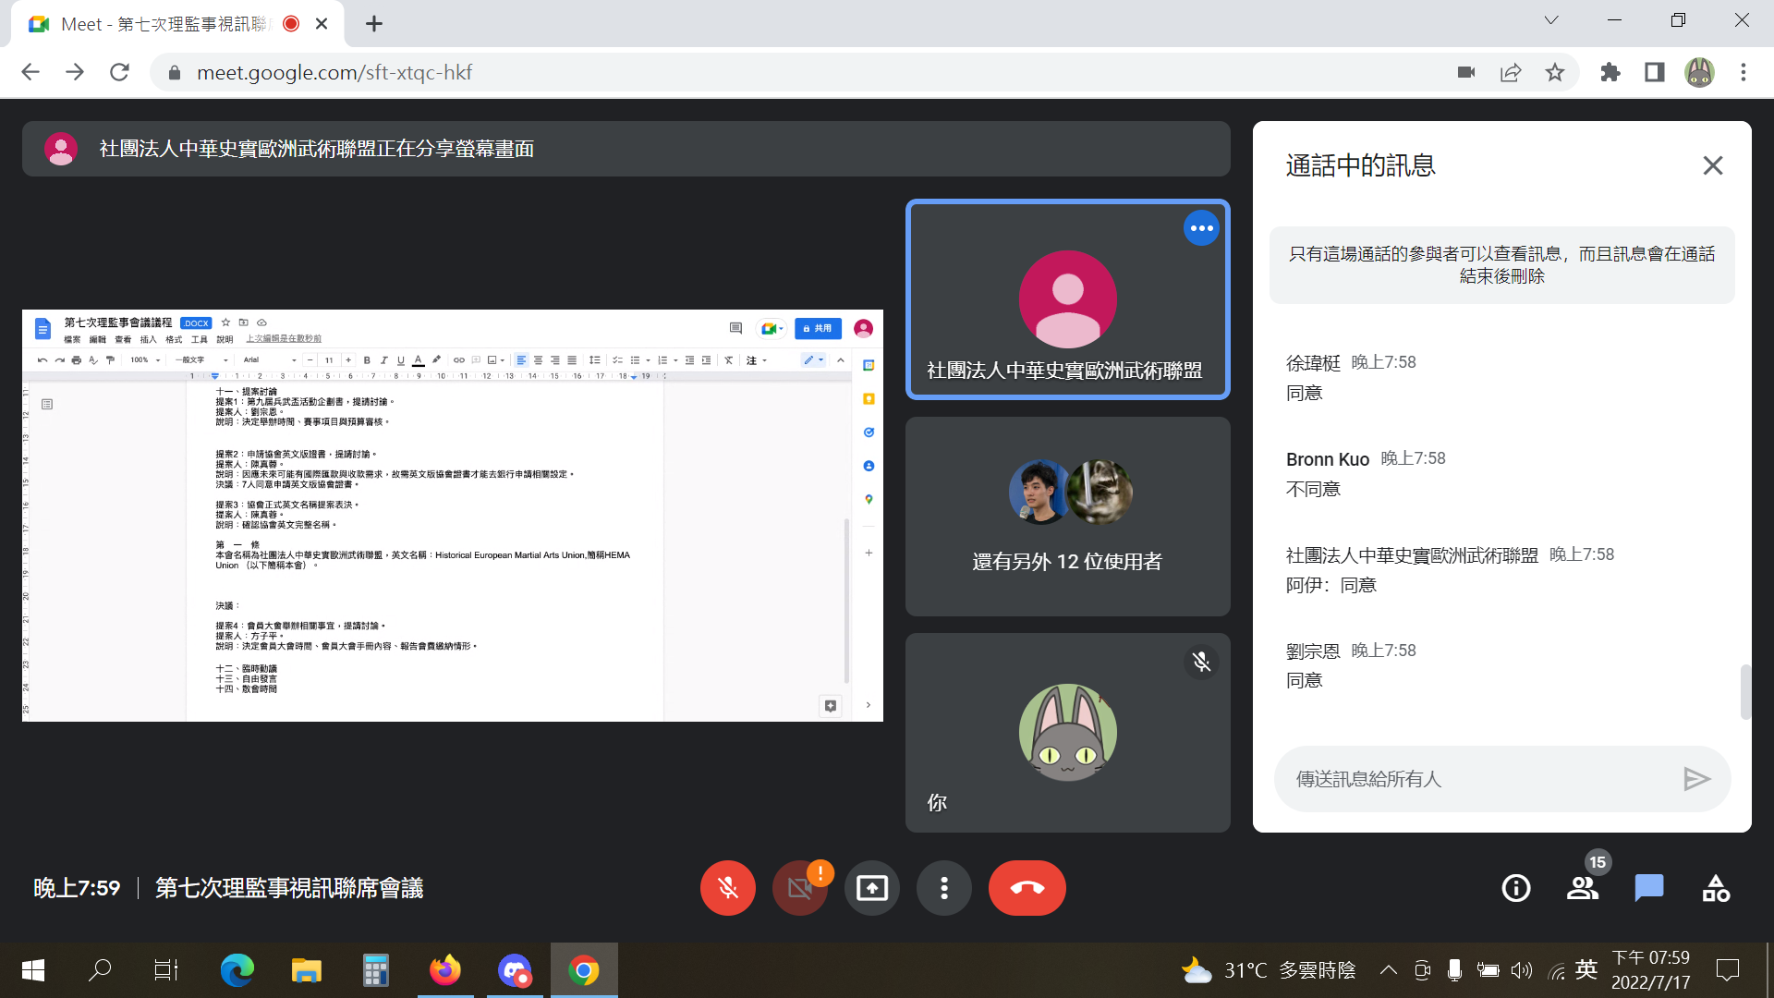
Task: Unmute the microphone in Meet
Action: coord(727,888)
